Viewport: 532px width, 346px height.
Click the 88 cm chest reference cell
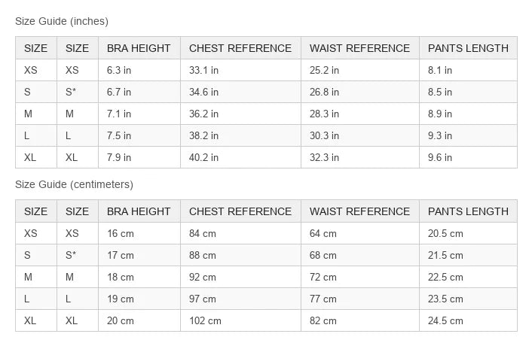click(240, 255)
